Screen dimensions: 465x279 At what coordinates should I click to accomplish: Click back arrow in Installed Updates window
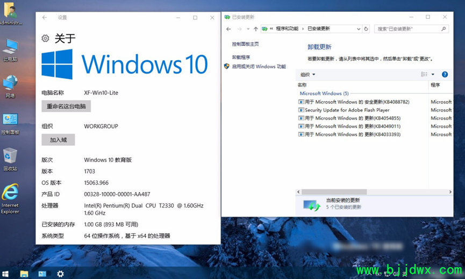pos(228,28)
